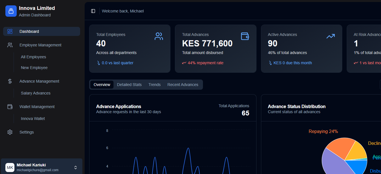Click the Welcome back, Michael text

[x=123, y=11]
